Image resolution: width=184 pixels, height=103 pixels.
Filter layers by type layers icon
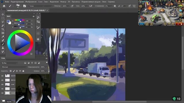pos(32,63)
